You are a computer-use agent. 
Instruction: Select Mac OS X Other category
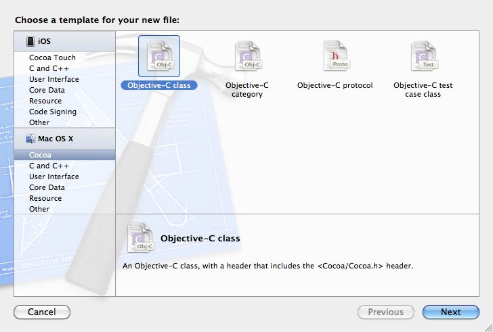click(39, 209)
